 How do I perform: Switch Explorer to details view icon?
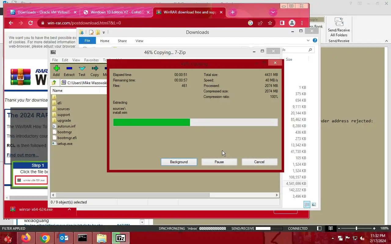tap(307, 204)
